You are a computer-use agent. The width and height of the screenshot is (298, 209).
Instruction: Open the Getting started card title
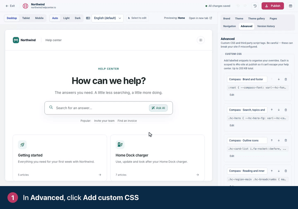tap(30, 155)
